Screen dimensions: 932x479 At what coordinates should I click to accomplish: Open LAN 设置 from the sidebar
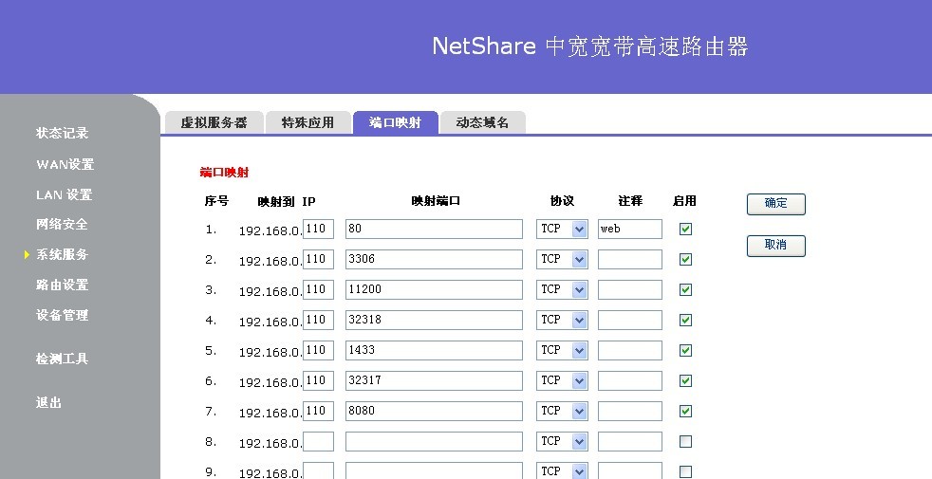pos(64,194)
